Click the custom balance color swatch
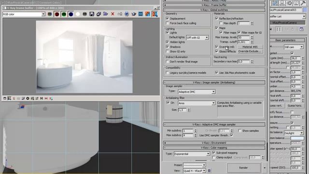 click(297, 138)
